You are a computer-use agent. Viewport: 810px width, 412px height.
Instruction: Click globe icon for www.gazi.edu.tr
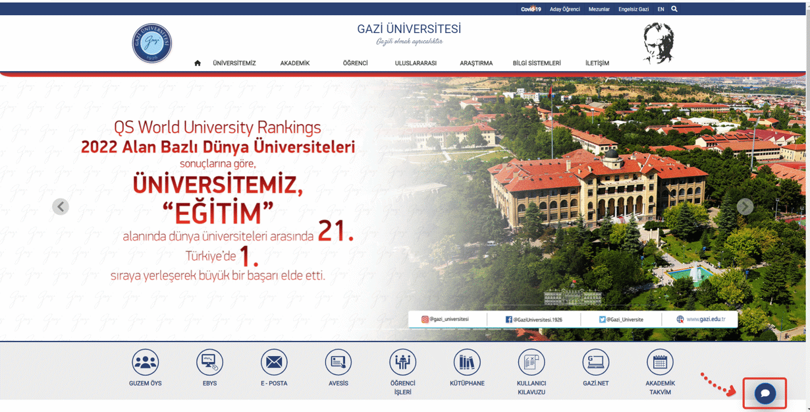click(680, 319)
